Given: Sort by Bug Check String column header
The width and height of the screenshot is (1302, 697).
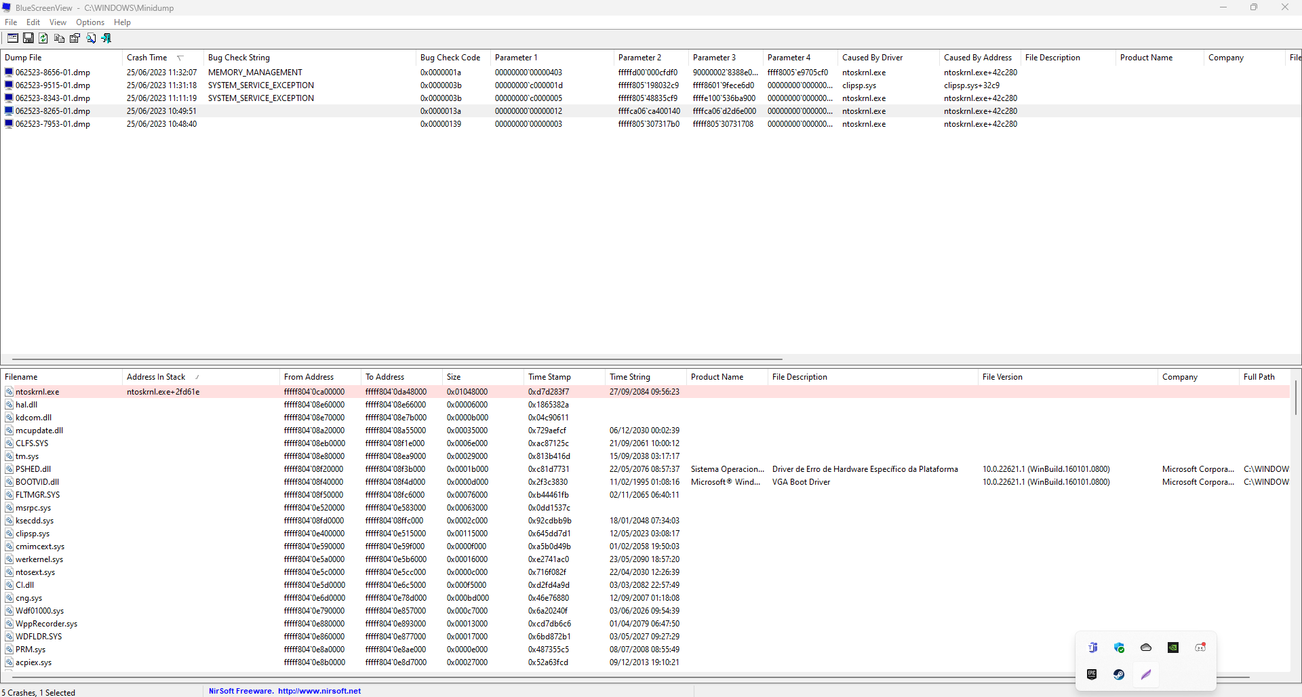Looking at the screenshot, I should 310,58.
